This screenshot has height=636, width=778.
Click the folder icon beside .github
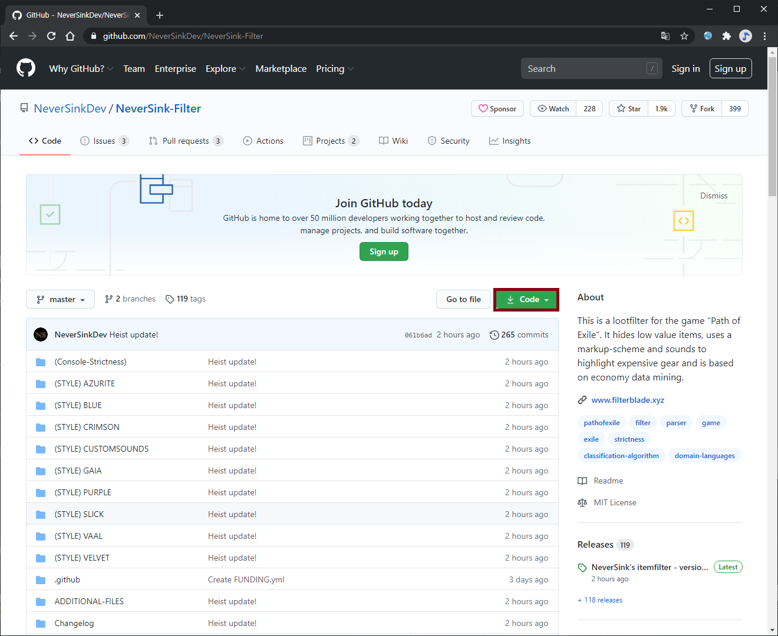click(x=41, y=579)
